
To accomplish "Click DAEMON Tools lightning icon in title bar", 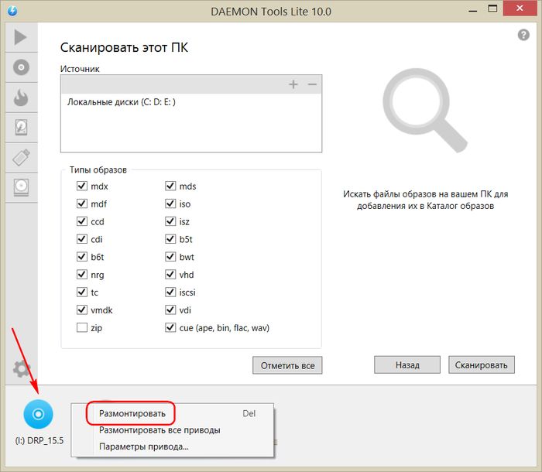I will click(12, 11).
